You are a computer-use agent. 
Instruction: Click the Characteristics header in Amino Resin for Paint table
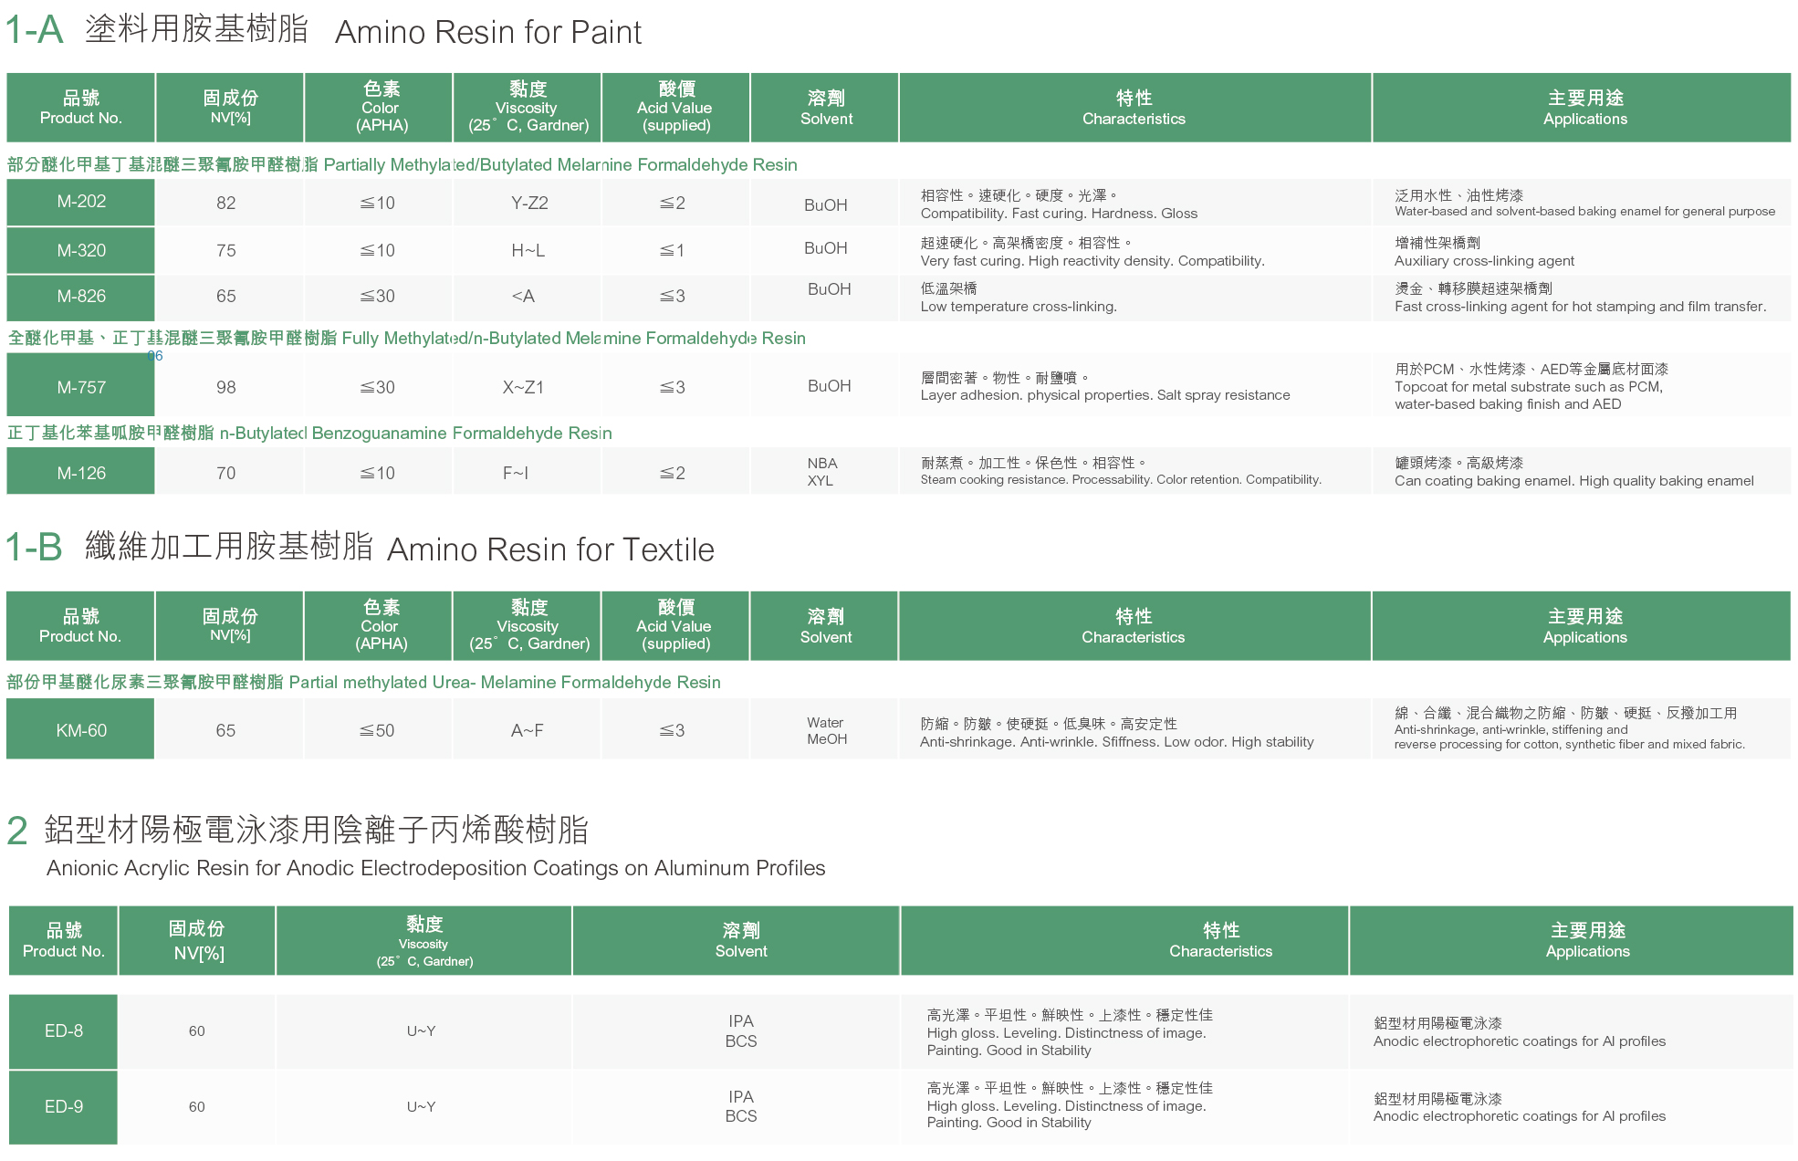pyautogui.click(x=1134, y=108)
